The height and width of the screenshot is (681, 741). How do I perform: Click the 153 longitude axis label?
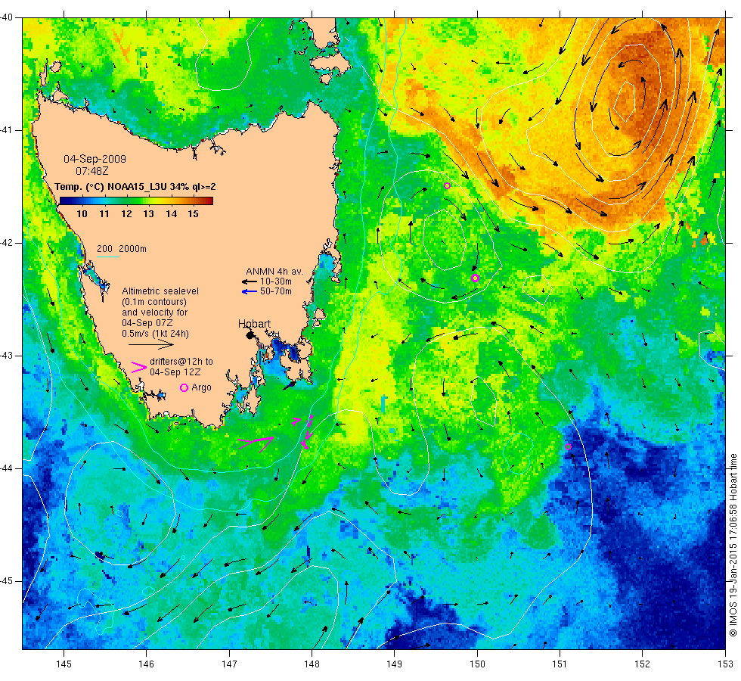tap(725, 664)
